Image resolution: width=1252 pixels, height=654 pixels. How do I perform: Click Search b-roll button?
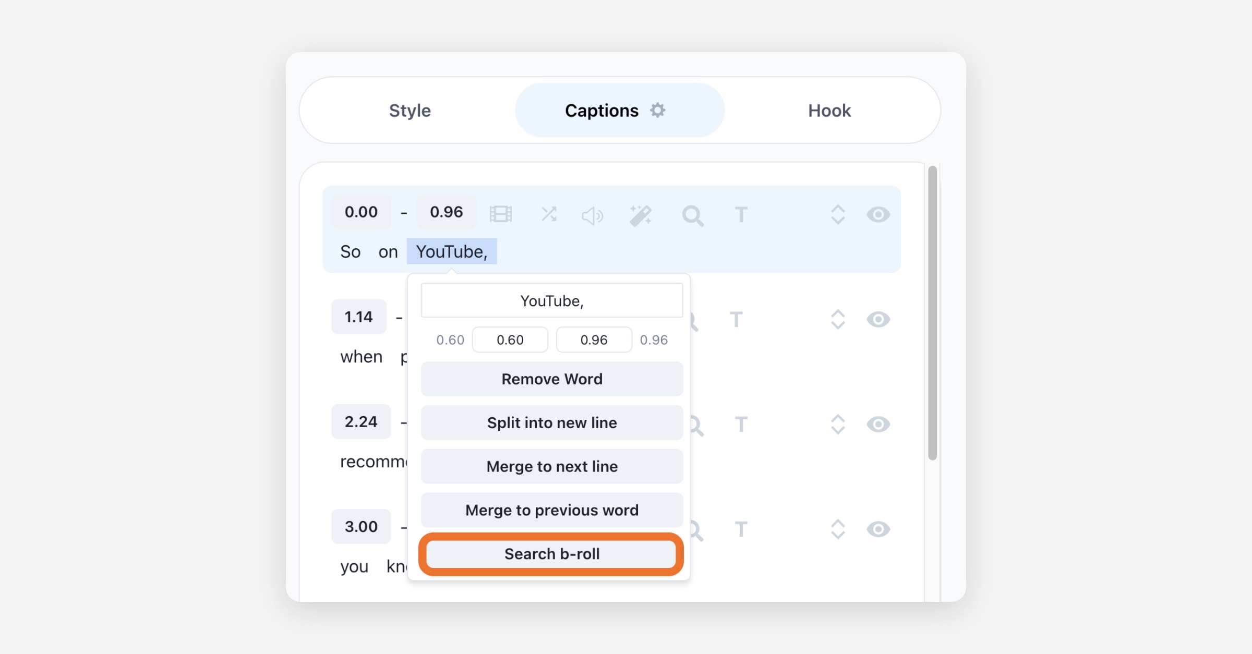pyautogui.click(x=551, y=554)
